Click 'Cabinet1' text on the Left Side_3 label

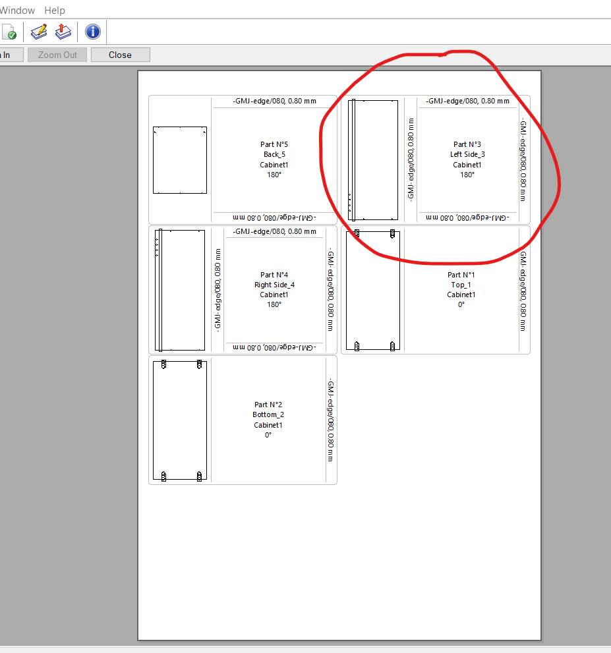point(467,165)
